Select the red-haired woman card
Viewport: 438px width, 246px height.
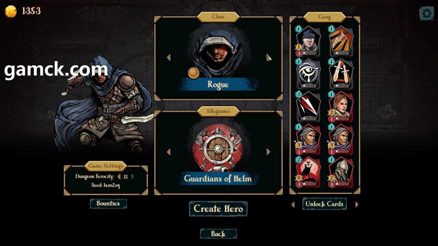[x=341, y=107]
